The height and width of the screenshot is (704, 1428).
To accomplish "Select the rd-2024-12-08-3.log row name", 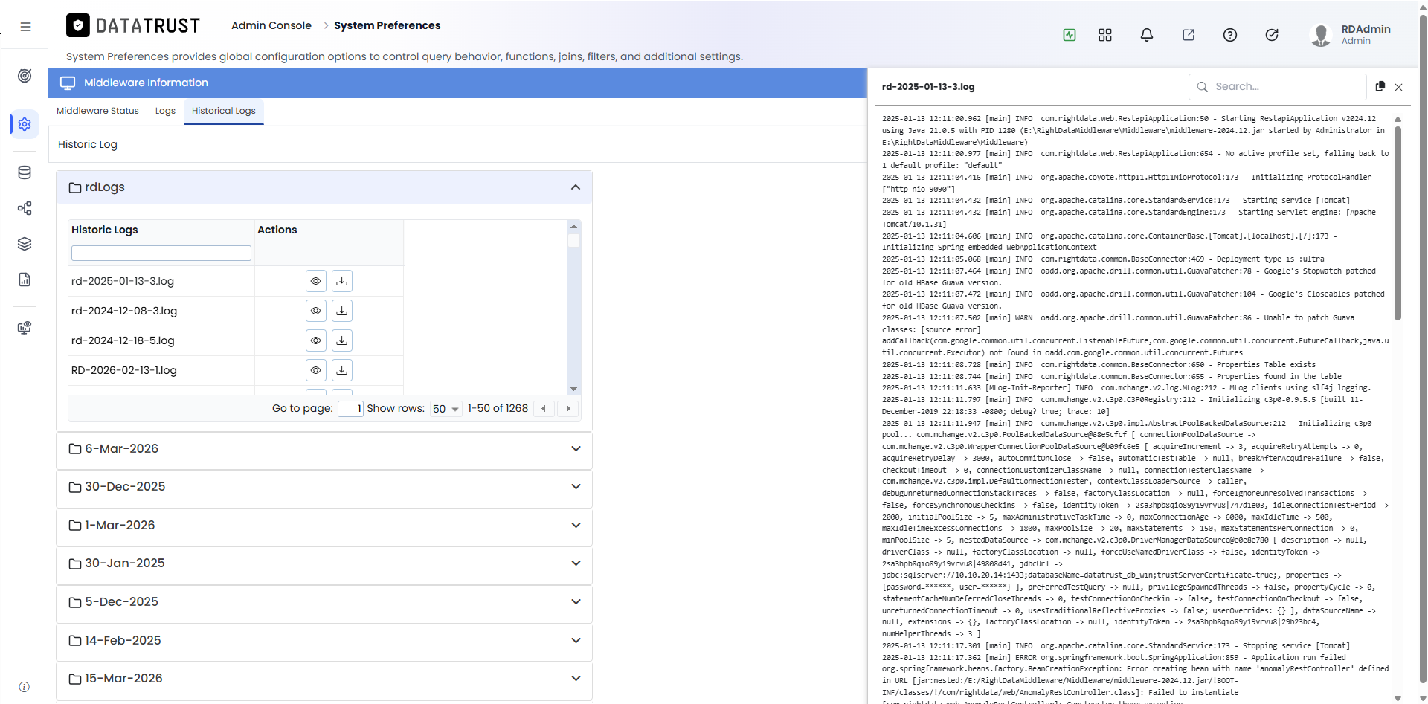I will [x=124, y=311].
